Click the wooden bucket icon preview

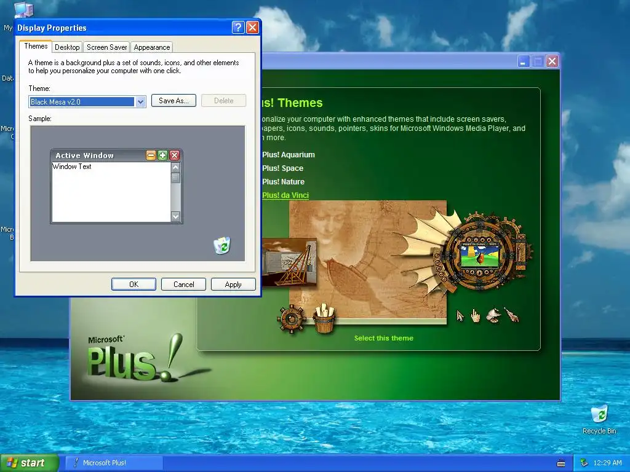pos(325,319)
